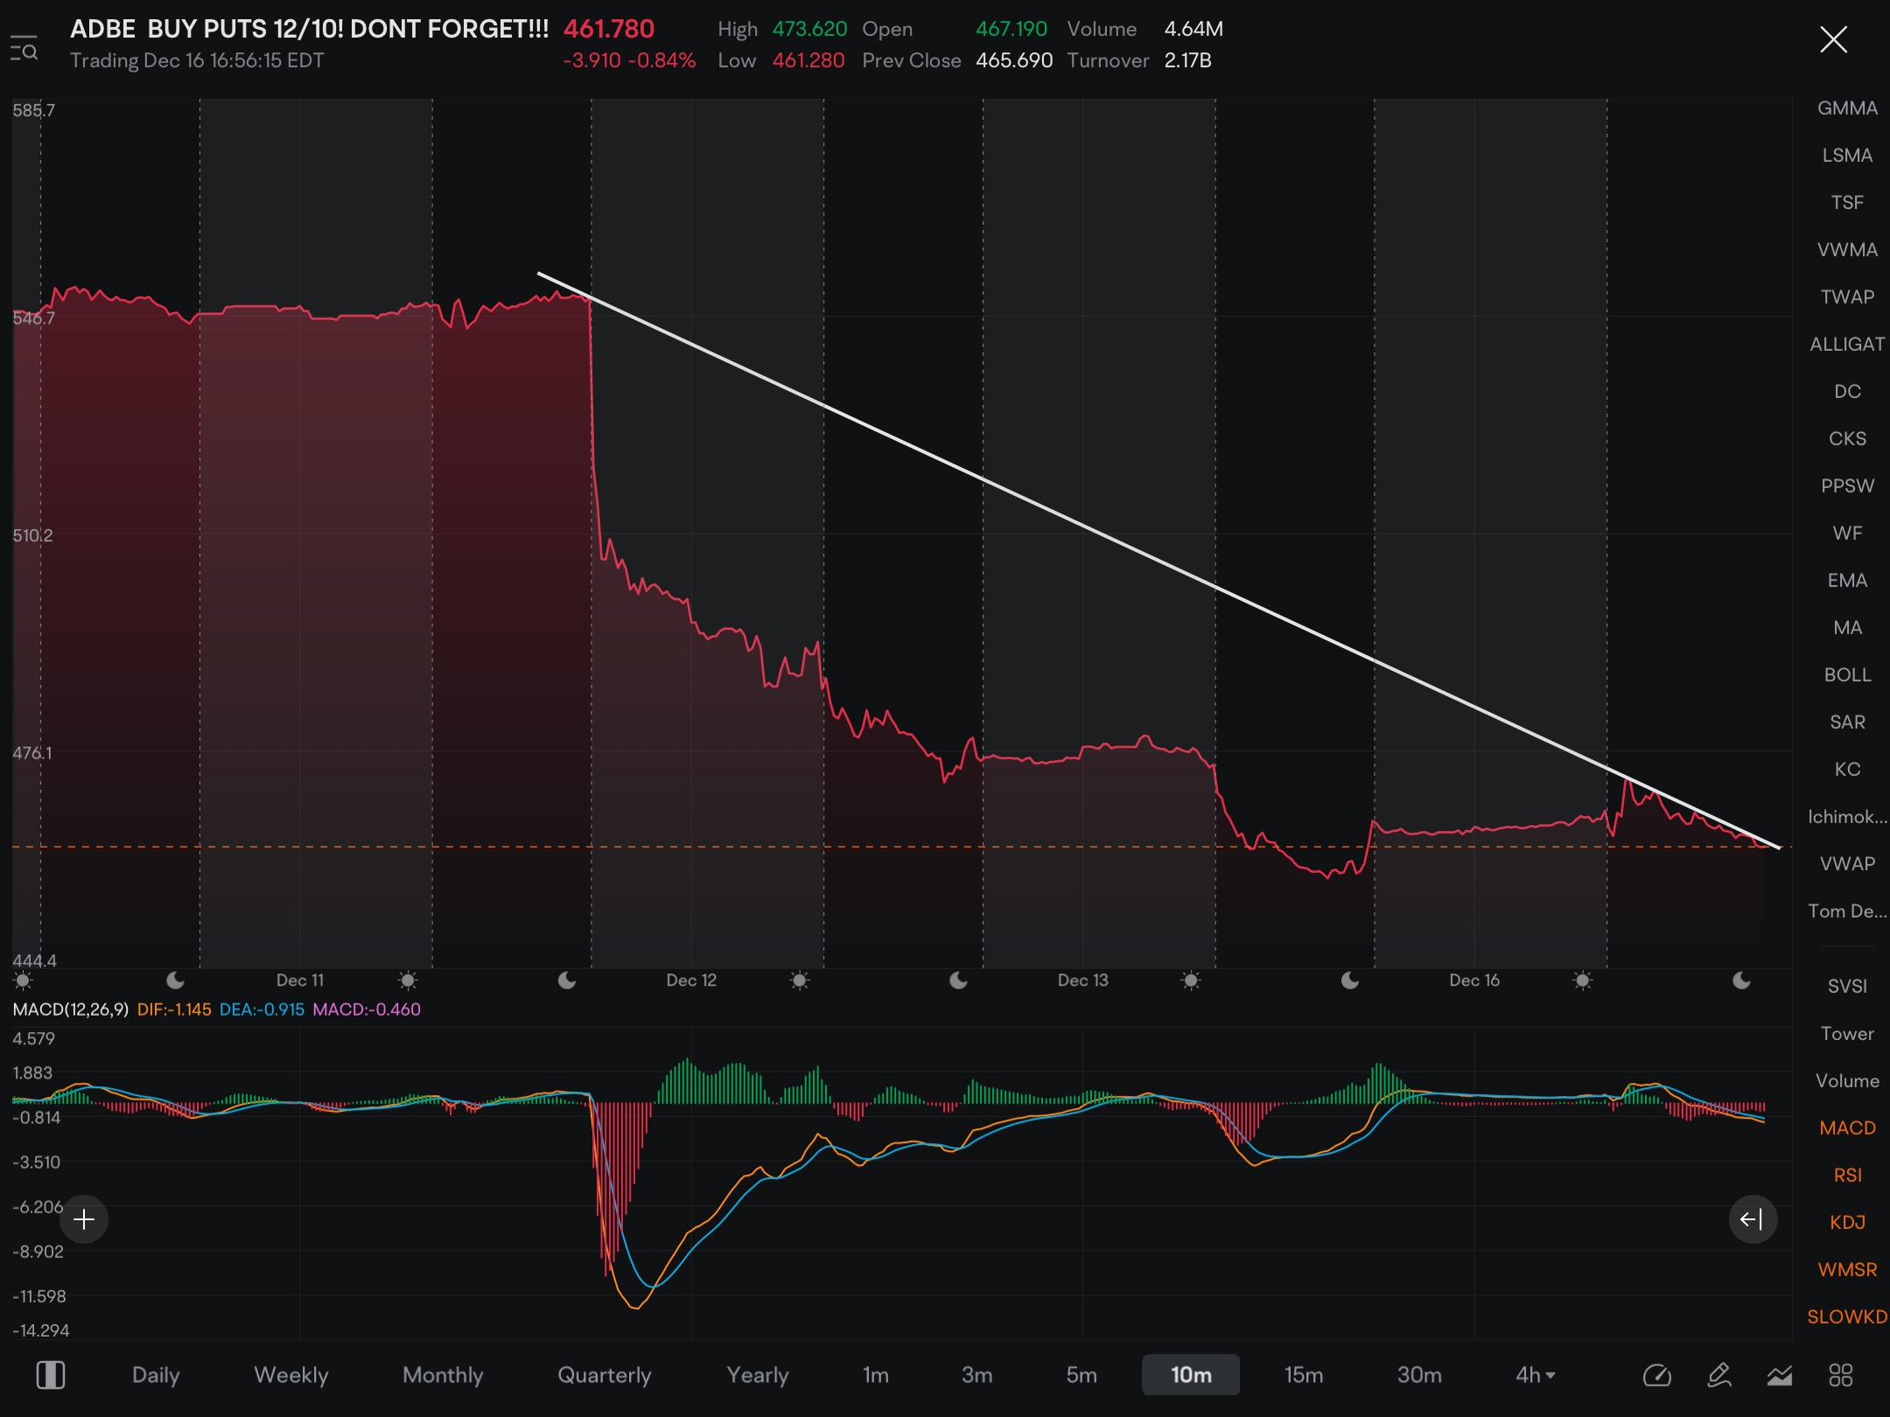
Task: Toggle the split panel layout icon
Action: pos(51,1375)
